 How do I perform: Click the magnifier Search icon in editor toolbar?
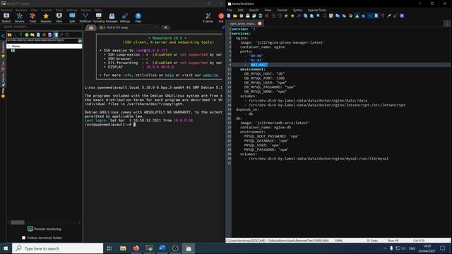click(318, 16)
